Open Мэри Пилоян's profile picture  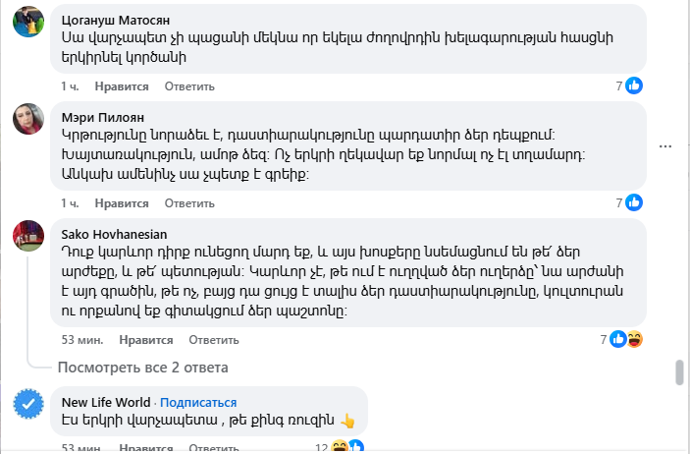(x=27, y=119)
